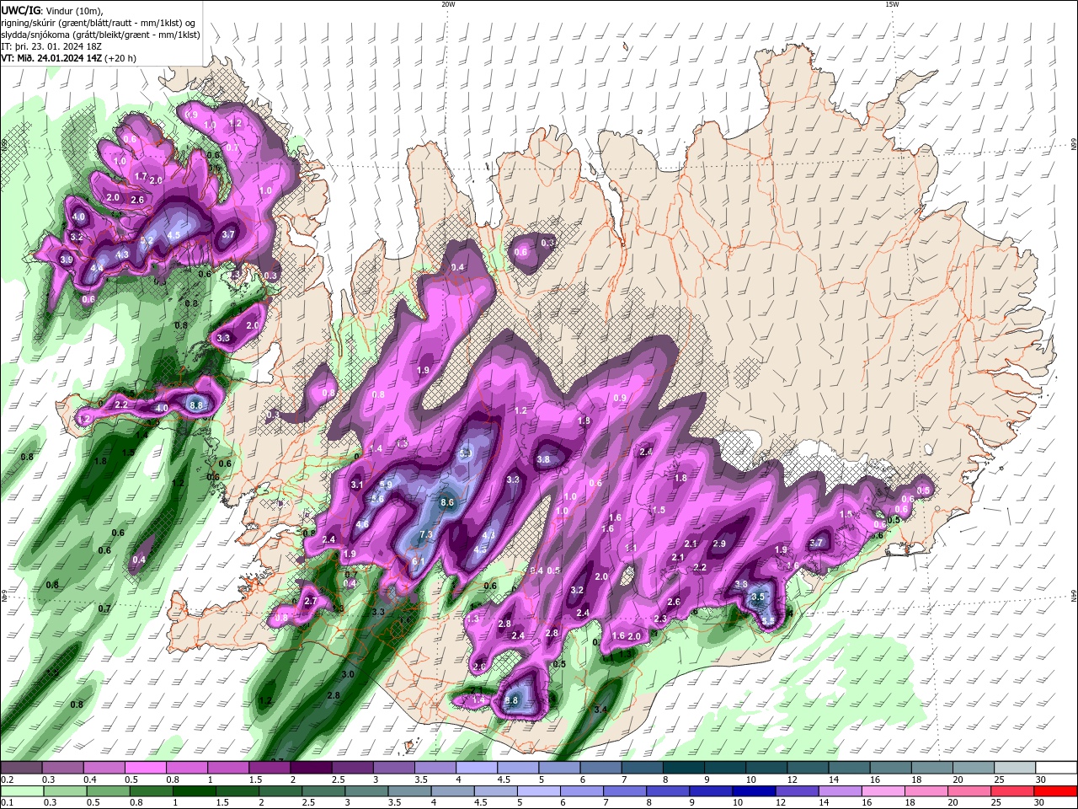Click the rain scale swatch between 0.1 and 0.3
This screenshot has width=1078, height=809.
click(x=21, y=791)
